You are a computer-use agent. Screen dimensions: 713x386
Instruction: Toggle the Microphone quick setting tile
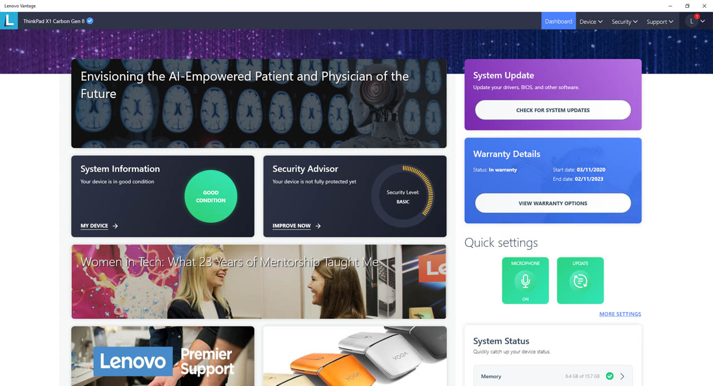coord(525,281)
